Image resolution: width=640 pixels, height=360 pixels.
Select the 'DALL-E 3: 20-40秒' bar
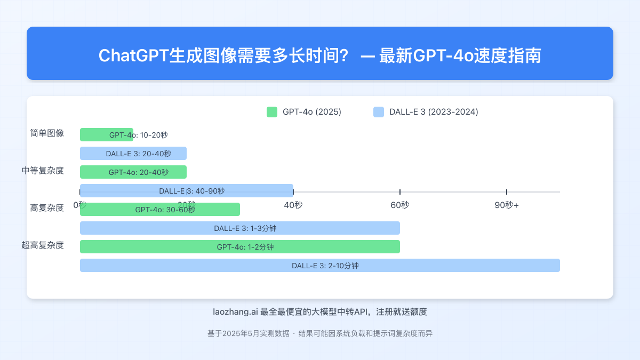coord(133,154)
